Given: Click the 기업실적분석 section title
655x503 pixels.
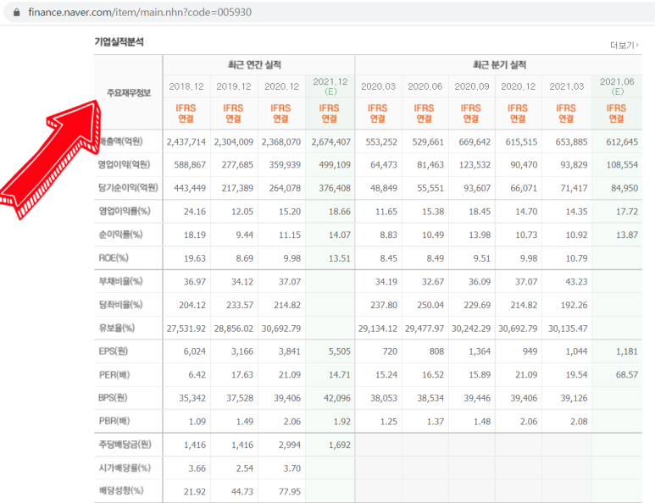Looking at the screenshot, I should coord(119,41).
